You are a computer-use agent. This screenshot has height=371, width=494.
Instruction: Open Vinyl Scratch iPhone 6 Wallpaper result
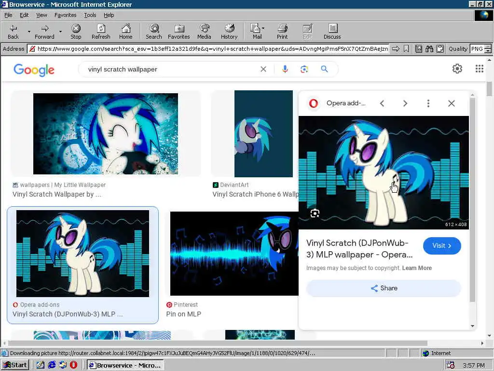click(255, 194)
